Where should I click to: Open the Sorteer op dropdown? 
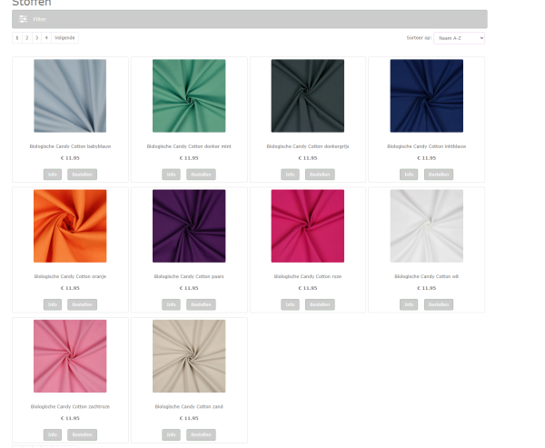coord(459,38)
